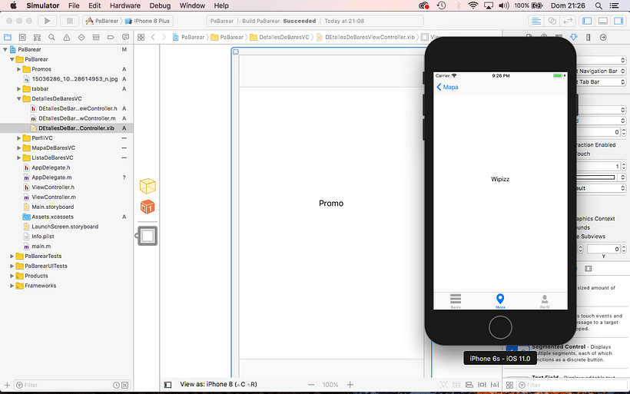Select the View object in document outline dock

(148, 236)
